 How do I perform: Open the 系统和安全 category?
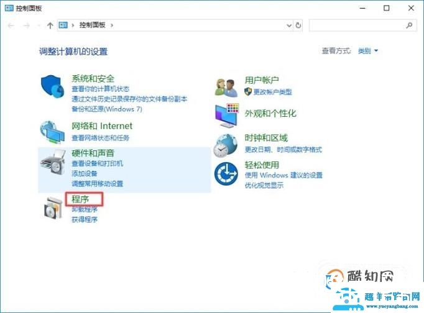click(x=93, y=79)
